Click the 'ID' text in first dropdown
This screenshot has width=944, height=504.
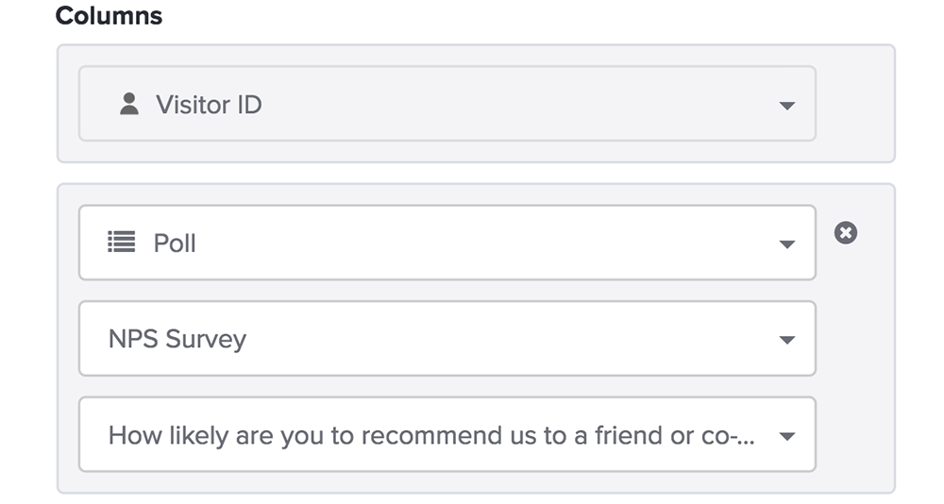[x=249, y=105]
